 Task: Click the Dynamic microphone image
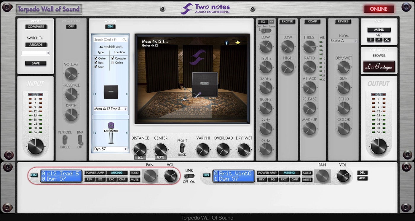(x=111, y=133)
